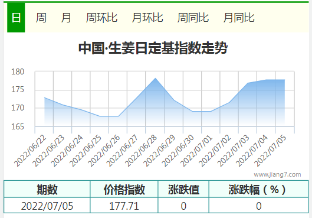312x218 pixels.
Task: Click the price index value 177.71
Action: [x=124, y=206]
